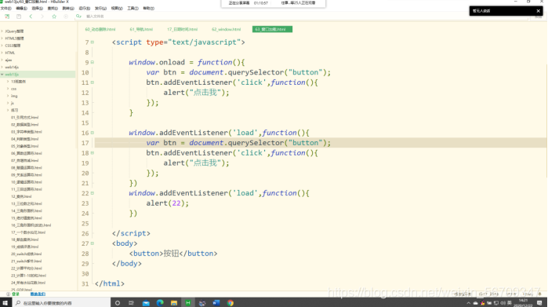Click the run icon beside the star
This screenshot has height=307, width=548.
click(66, 16)
